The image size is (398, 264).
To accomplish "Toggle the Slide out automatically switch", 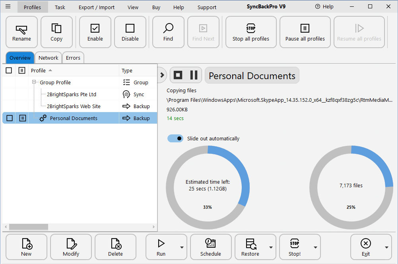I will 175,138.
